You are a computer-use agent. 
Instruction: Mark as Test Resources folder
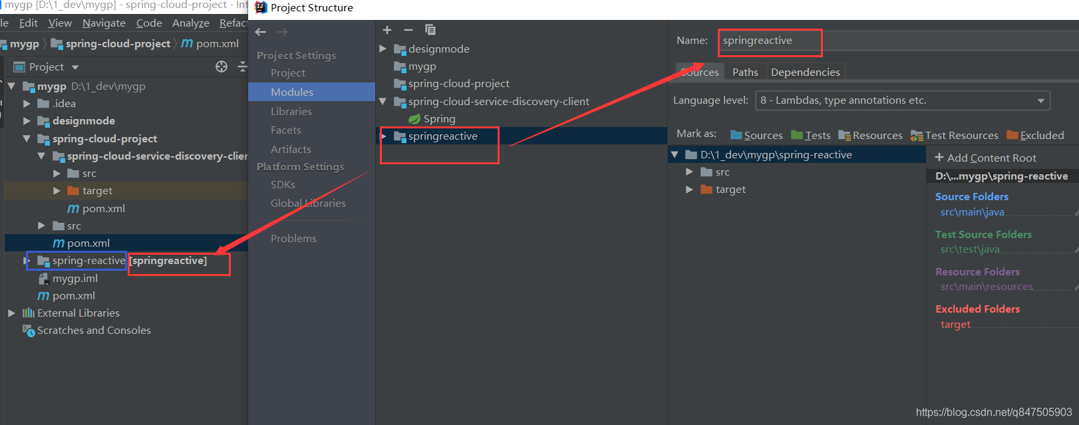click(955, 136)
